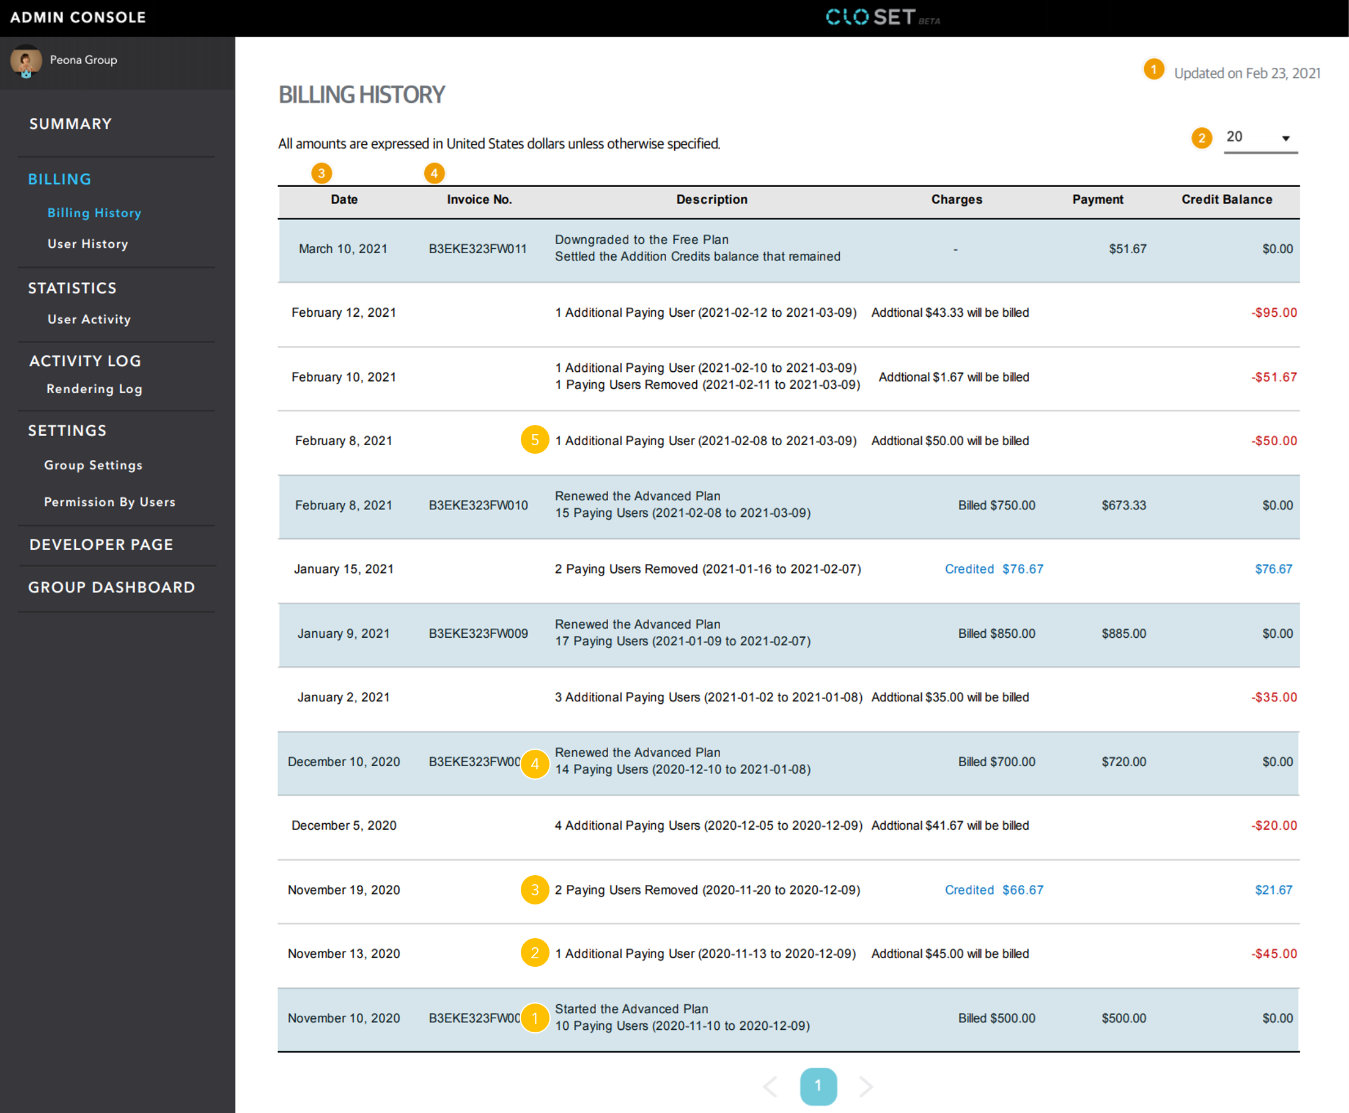
Task: Click the February 10, 2021 date cell
Action: point(344,377)
